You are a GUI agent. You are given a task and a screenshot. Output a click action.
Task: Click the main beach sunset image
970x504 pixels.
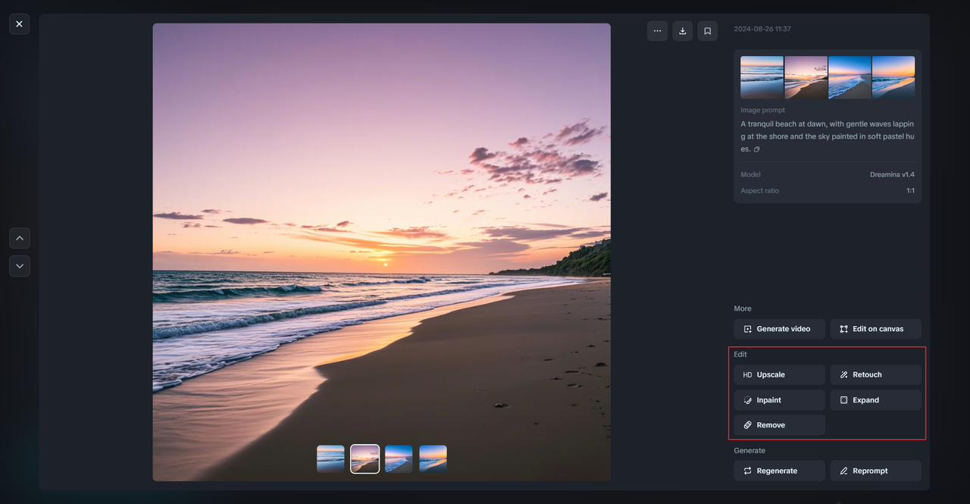pyautogui.click(x=381, y=252)
